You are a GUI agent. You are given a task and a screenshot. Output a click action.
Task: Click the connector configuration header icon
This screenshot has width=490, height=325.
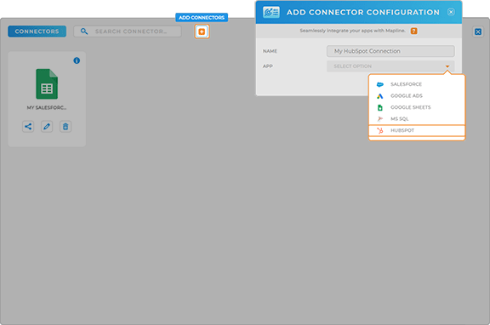point(271,12)
